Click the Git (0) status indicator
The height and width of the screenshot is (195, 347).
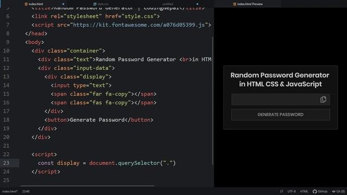338,191
